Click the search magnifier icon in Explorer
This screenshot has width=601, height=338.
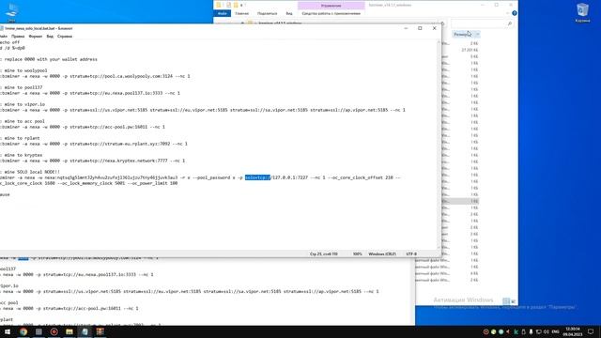(x=509, y=23)
